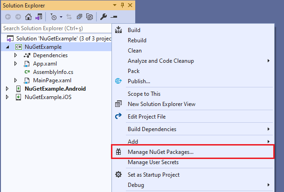Expand the MainPage.xaml node
284x192 pixels.
(x=16, y=80)
